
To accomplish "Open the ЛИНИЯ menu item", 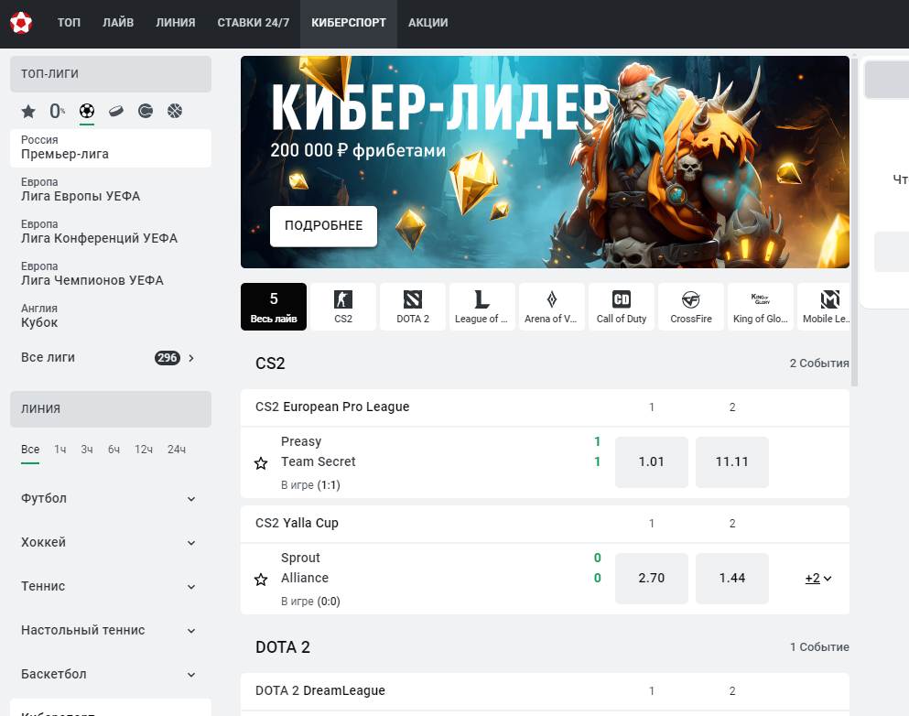I will (x=176, y=23).
